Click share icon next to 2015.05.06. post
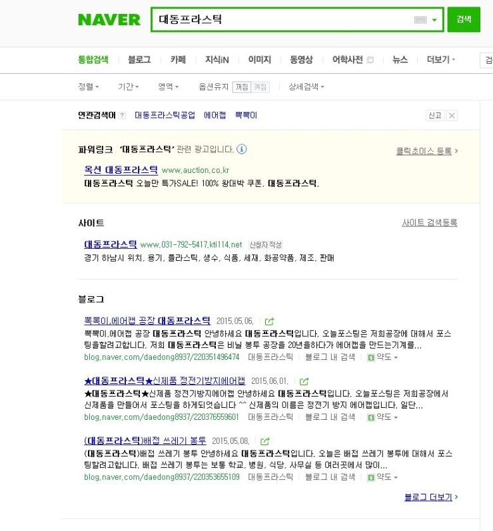Viewport: 493px width, 531px height. point(269,321)
